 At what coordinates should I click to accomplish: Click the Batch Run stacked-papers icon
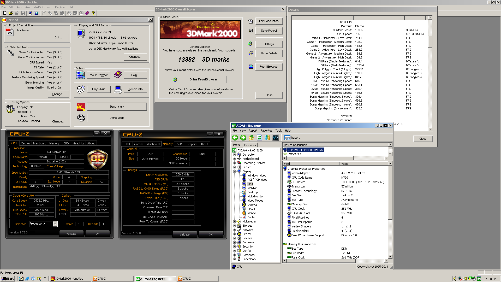81,89
